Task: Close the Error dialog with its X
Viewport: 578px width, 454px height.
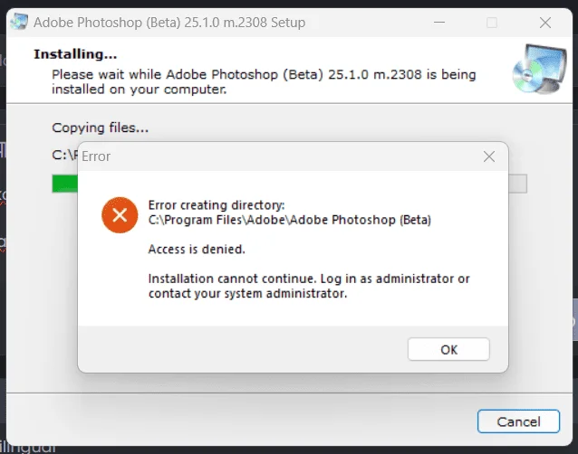Action: click(489, 156)
